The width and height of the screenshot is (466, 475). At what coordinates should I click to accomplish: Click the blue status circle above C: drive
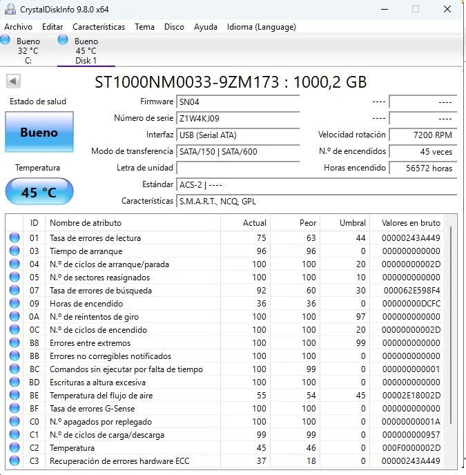[5, 39]
